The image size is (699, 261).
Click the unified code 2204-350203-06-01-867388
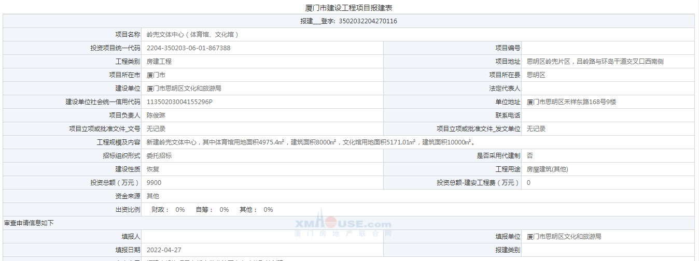188,48
